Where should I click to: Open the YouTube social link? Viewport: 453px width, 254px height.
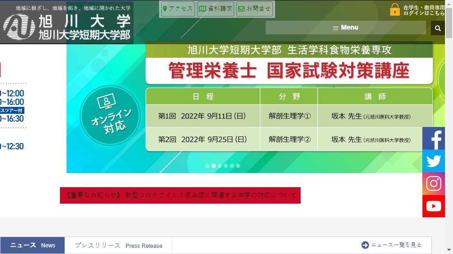click(433, 206)
